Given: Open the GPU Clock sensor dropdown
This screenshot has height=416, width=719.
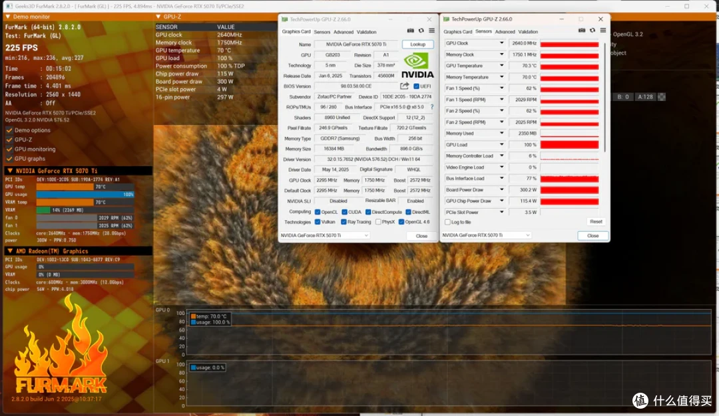Looking at the screenshot, I should [501, 43].
